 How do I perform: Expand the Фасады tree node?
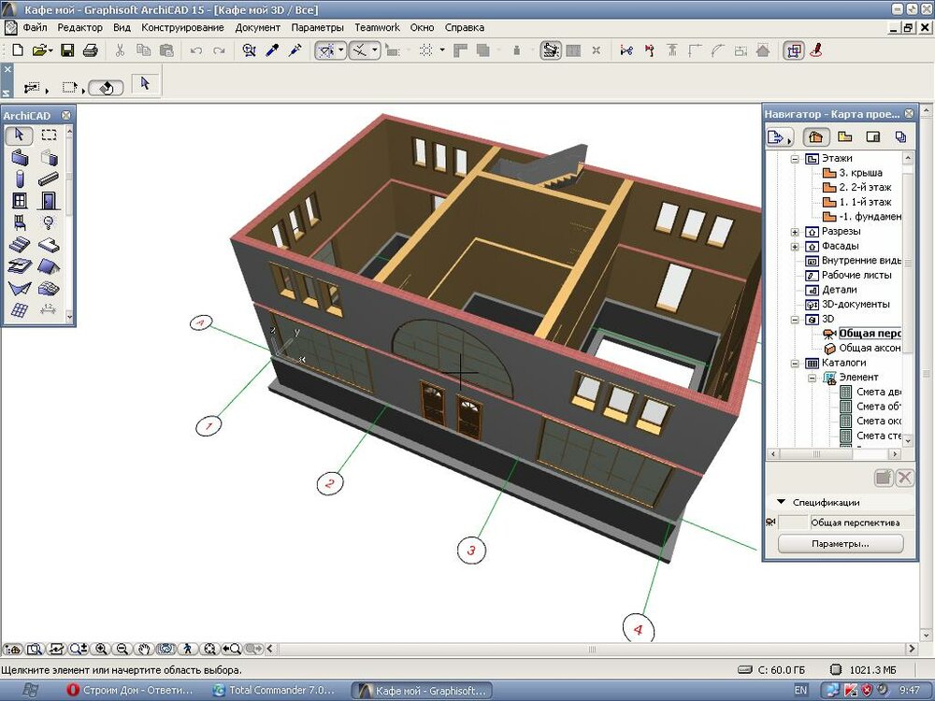click(795, 247)
